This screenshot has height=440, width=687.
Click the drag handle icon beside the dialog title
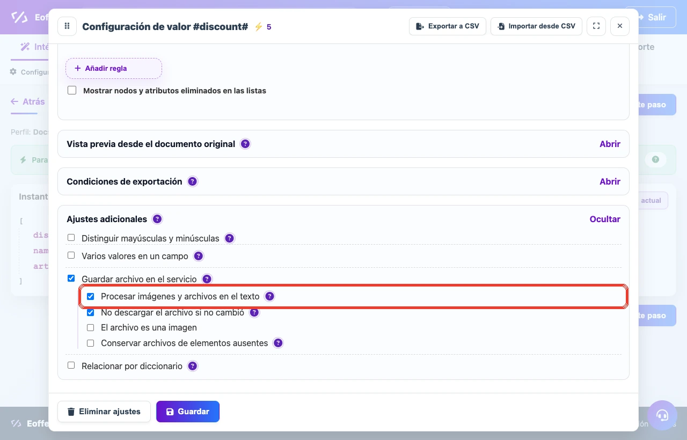[67, 26]
